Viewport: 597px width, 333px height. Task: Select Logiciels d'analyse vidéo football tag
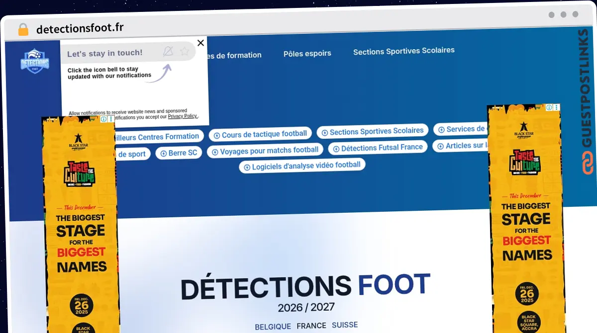click(x=302, y=166)
